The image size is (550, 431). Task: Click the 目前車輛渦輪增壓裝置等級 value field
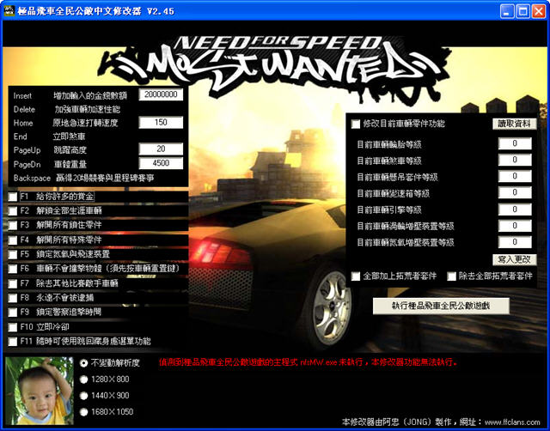[515, 225]
